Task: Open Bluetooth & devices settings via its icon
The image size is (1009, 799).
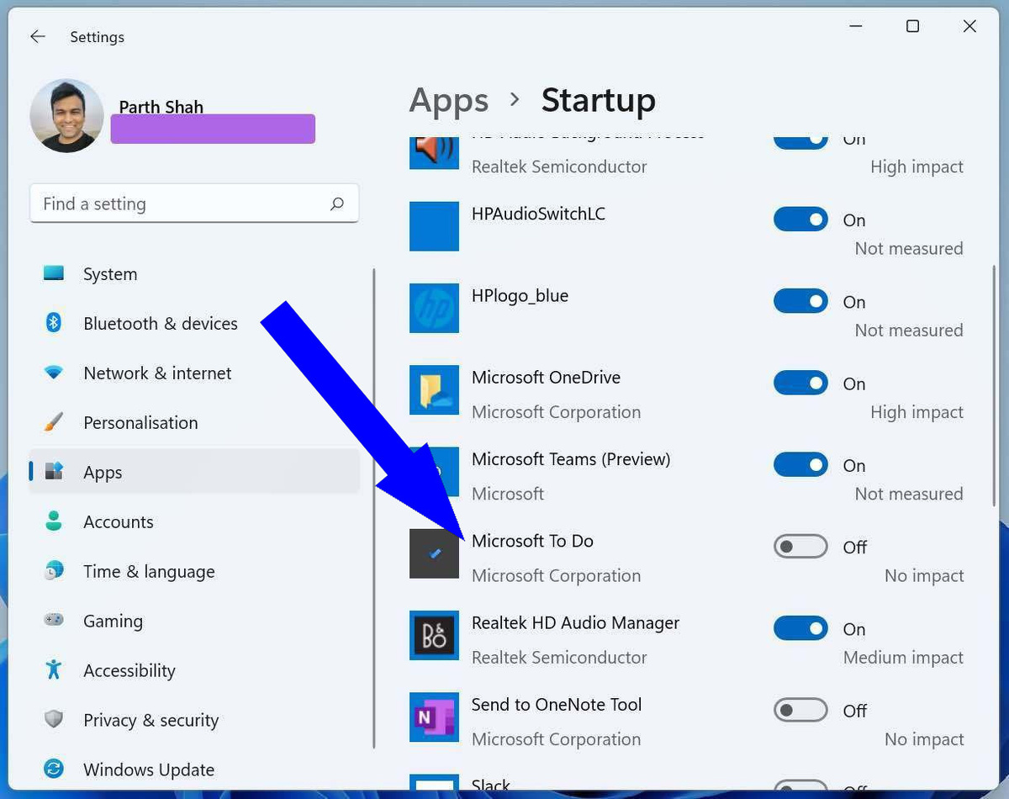Action: 53,323
